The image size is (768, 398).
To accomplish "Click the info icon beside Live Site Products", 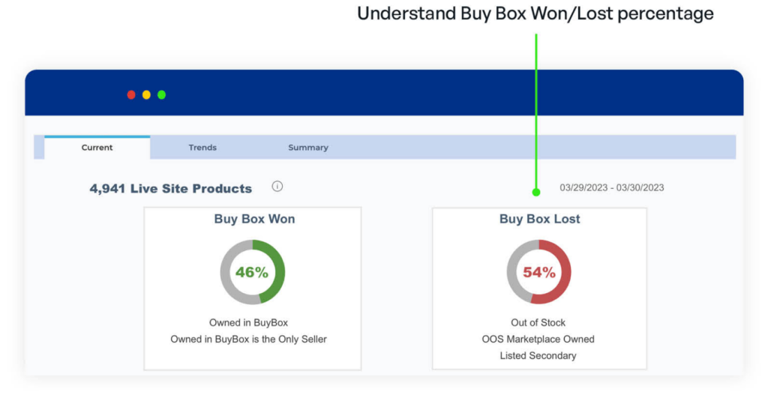I will click(x=277, y=187).
